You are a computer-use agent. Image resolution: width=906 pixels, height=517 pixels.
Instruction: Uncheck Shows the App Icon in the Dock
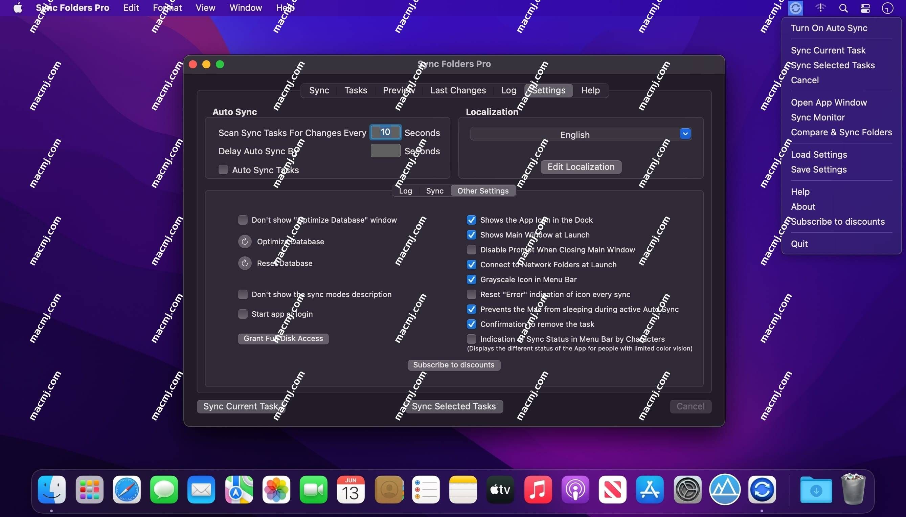click(472, 220)
